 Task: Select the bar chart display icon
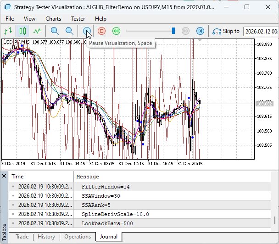tap(8, 31)
